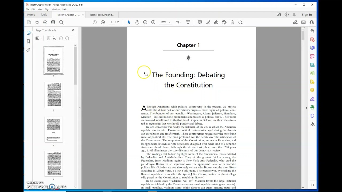Zoom in with plus button
This screenshot has height=192, width=342.
[153, 22]
